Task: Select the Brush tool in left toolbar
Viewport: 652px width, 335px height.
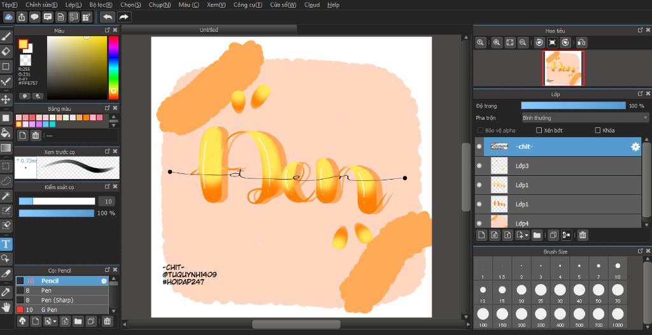Action: pos(6,37)
